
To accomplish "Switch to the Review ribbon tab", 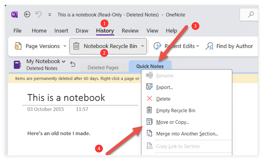I will (130, 31).
